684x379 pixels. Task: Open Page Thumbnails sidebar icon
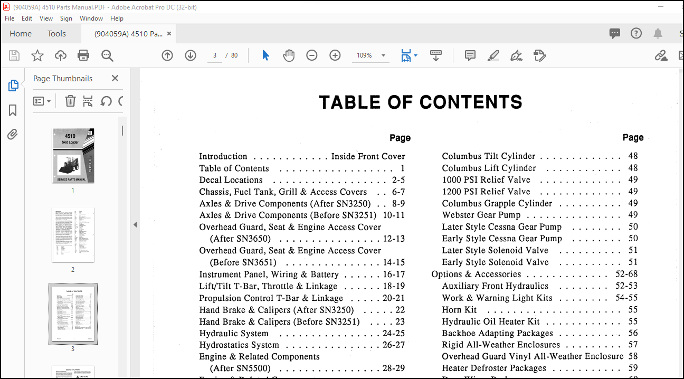tap(13, 86)
